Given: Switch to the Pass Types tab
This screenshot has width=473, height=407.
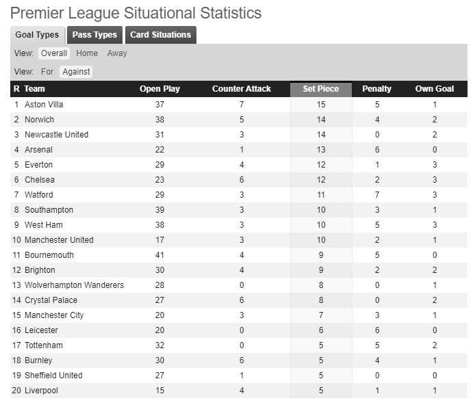Looking at the screenshot, I should (x=94, y=35).
